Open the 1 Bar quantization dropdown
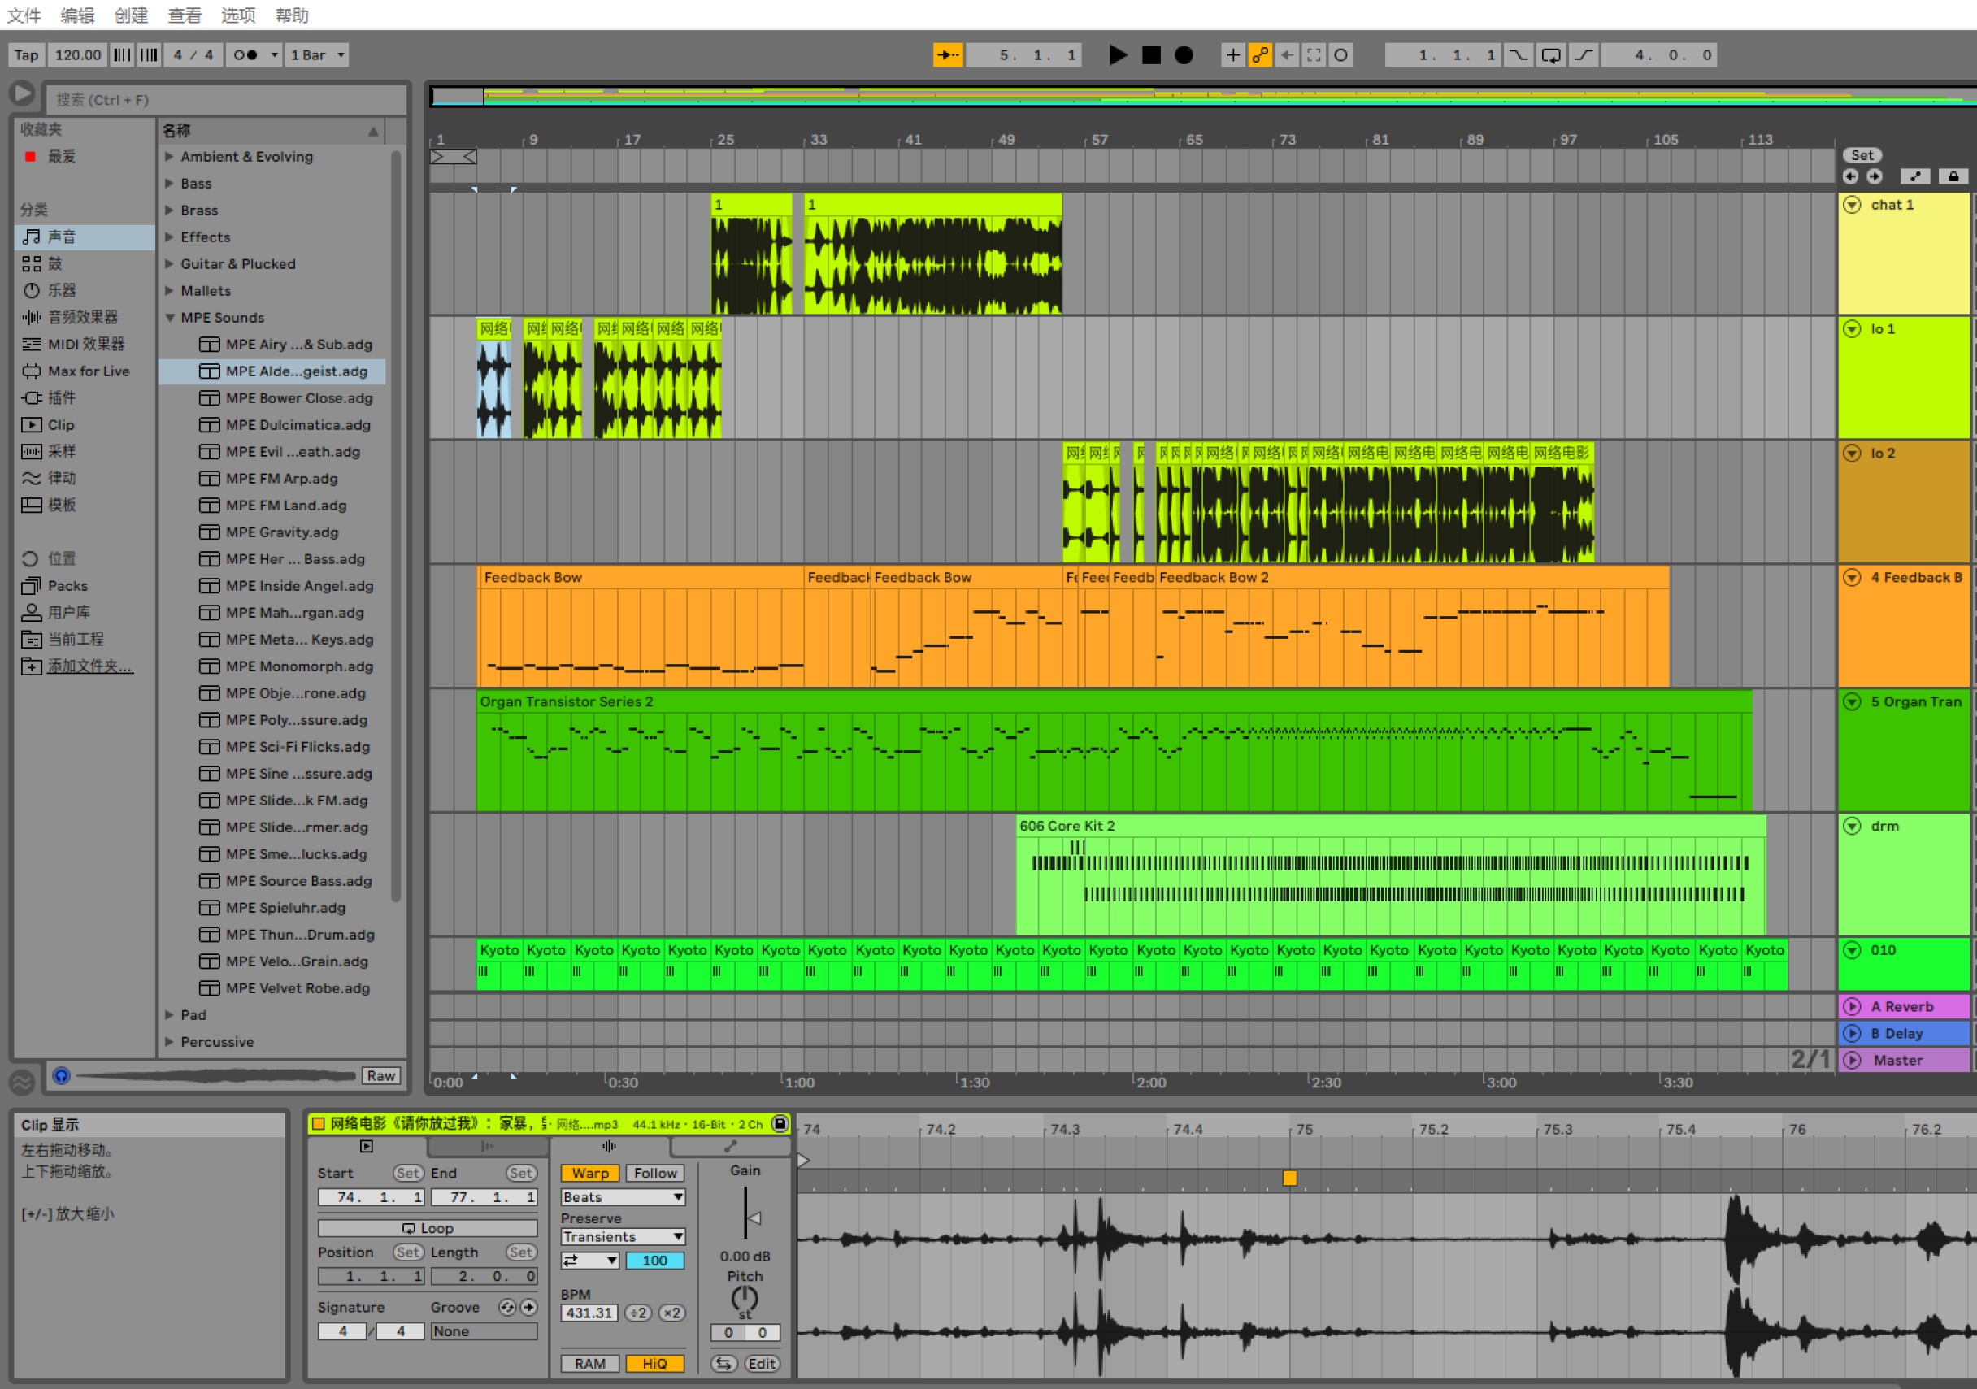The width and height of the screenshot is (1977, 1389). tap(317, 55)
